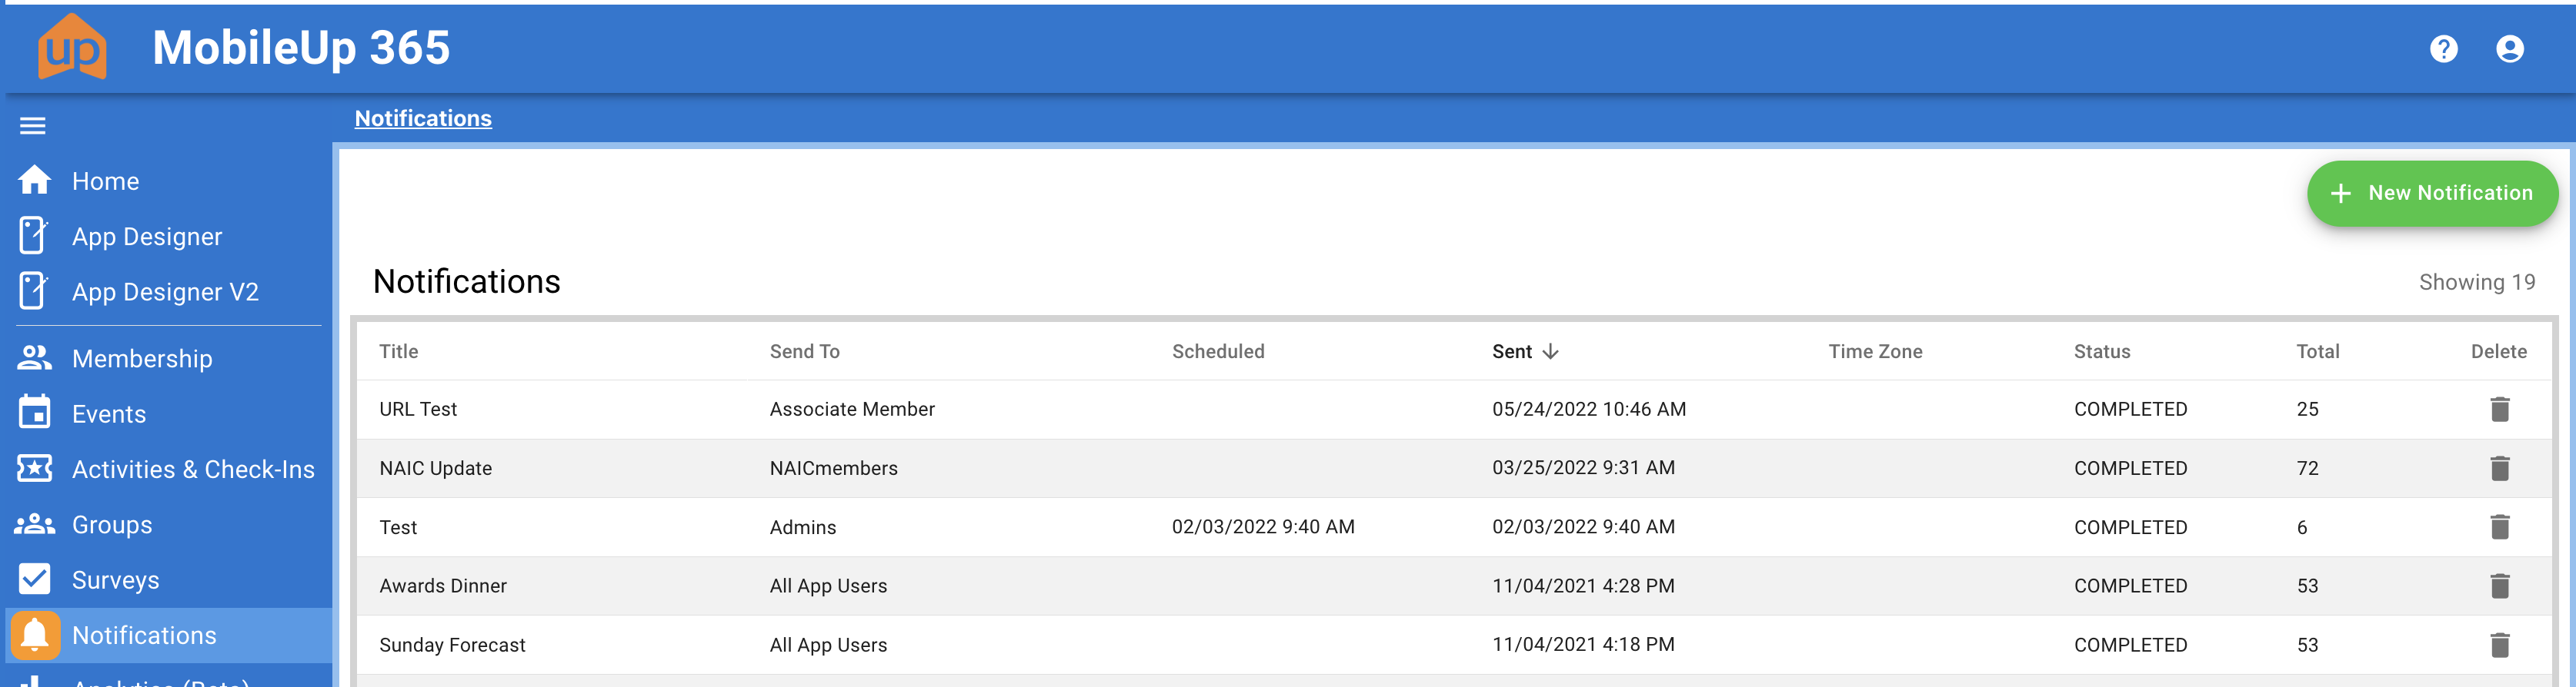Click the App Designer V2 phone icon
Image resolution: width=2576 pixels, height=687 pixels.
coord(33,290)
